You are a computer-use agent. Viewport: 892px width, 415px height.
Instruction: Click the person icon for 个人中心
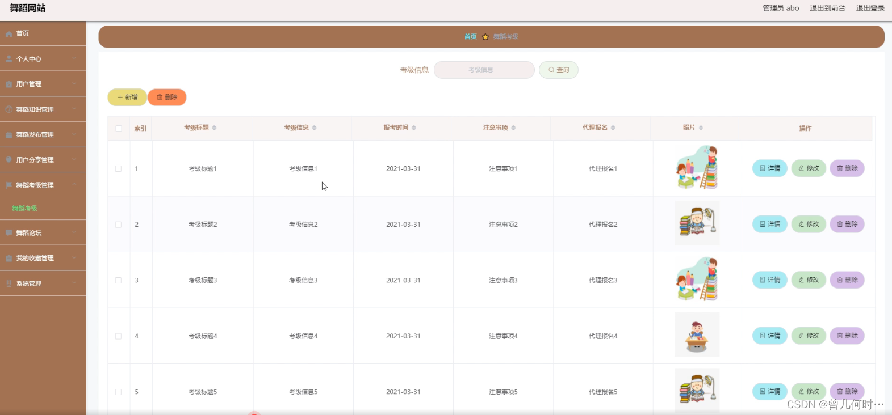click(9, 59)
